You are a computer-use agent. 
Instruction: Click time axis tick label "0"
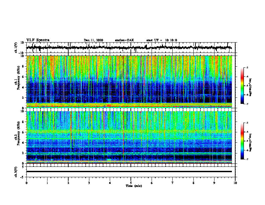[26, 183]
